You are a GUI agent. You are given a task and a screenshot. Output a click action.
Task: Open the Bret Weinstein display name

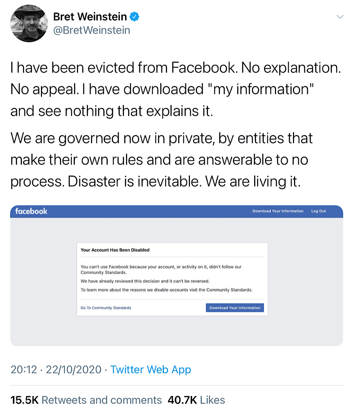tap(90, 17)
